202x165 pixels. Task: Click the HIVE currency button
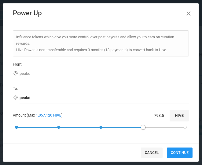pos(179,116)
